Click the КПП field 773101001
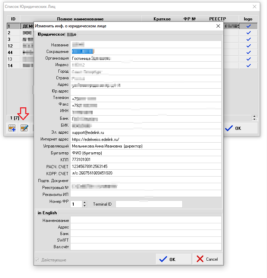This screenshot has height=278, width=267. tap(146, 159)
